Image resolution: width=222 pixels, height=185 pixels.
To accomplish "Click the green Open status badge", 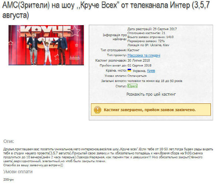I will click(x=132, y=86).
